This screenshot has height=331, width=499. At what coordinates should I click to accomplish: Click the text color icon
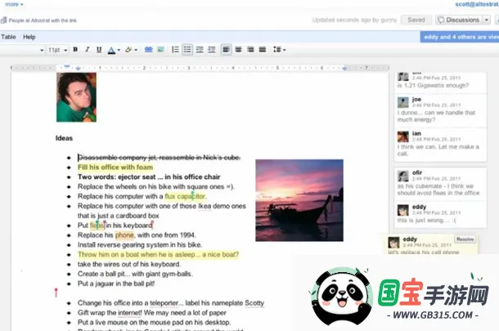[111, 50]
